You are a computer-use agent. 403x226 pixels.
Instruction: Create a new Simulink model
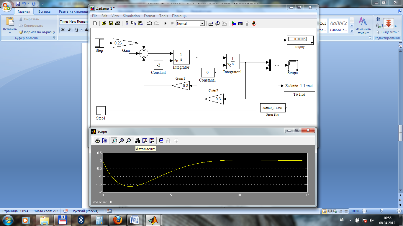95,24
